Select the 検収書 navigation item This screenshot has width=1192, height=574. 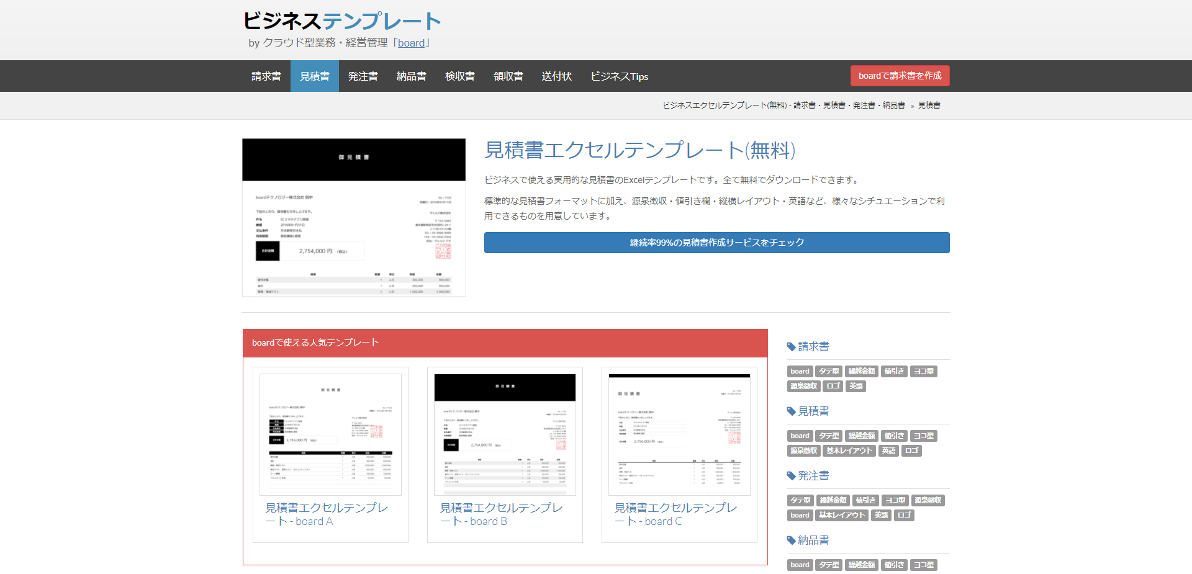click(459, 76)
